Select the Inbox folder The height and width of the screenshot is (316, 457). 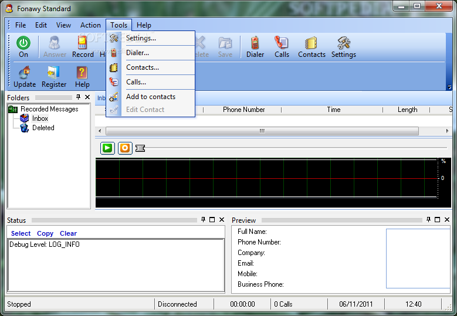tap(40, 118)
